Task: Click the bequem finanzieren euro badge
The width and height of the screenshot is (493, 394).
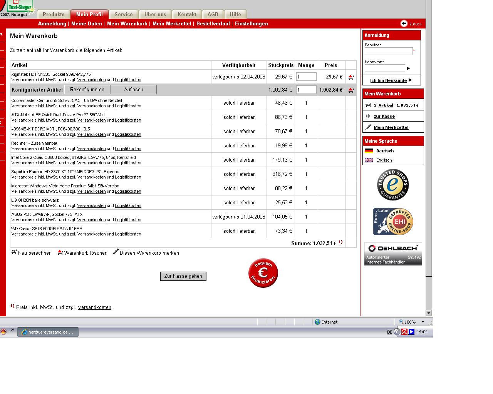Action: pos(263,273)
